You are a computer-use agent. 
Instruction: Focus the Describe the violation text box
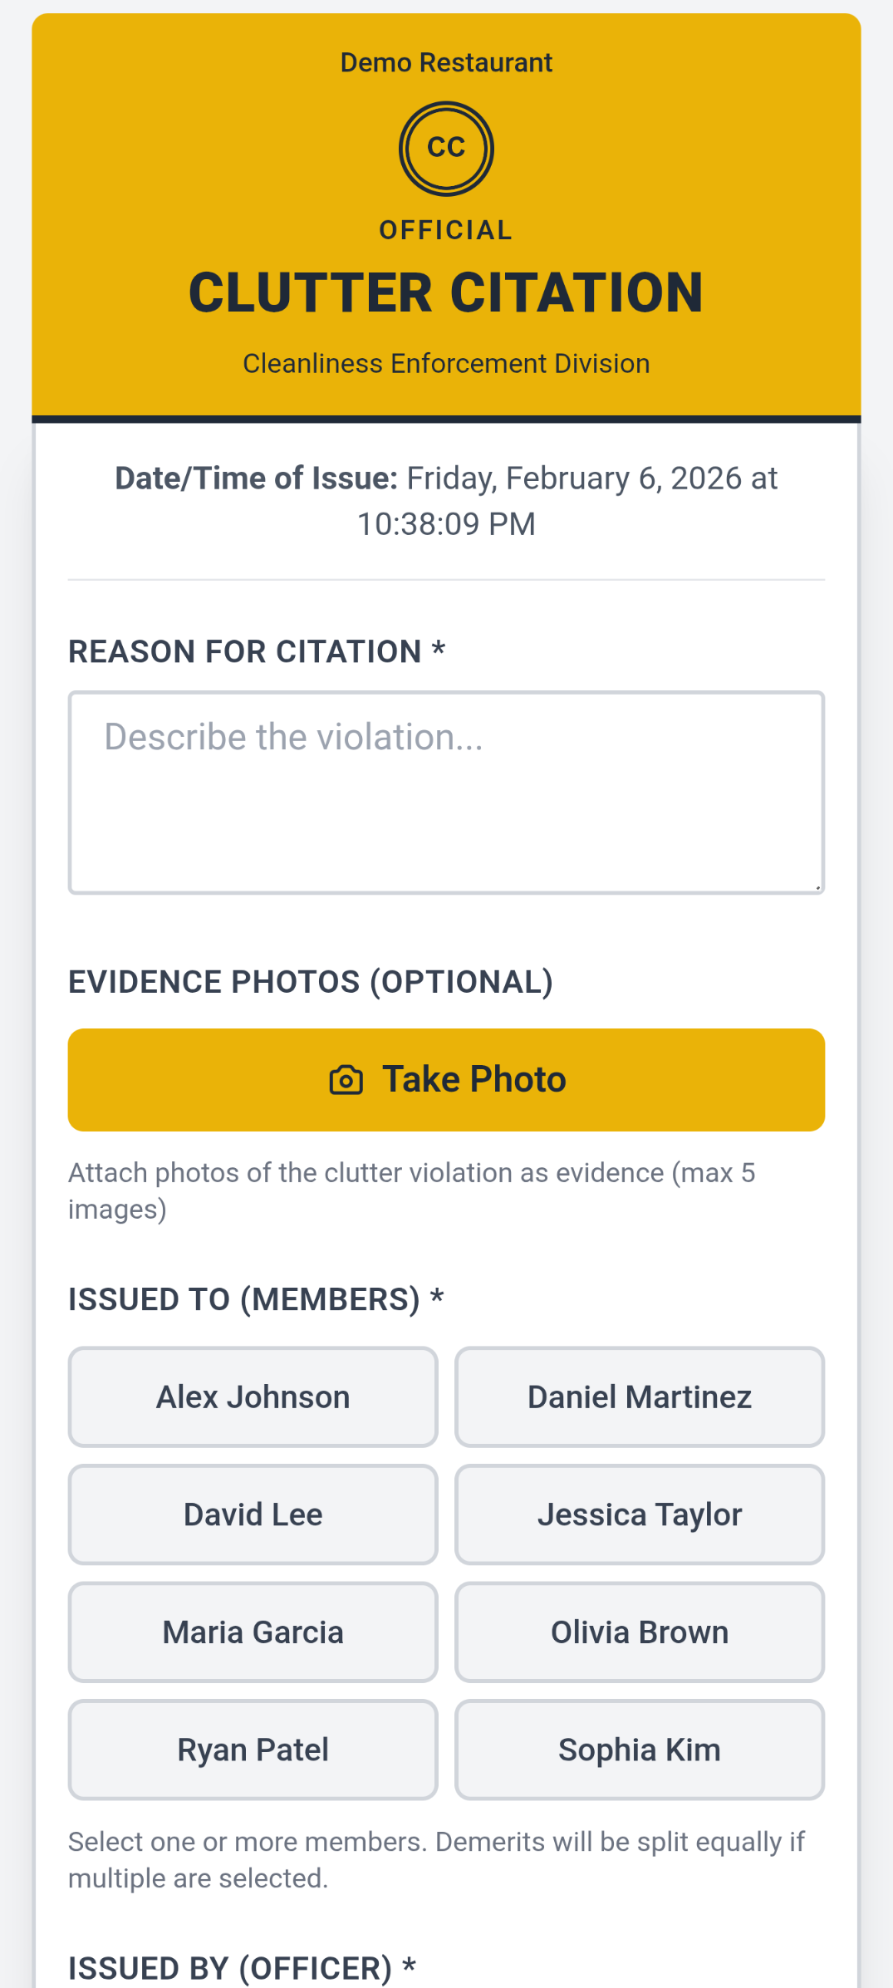click(446, 793)
